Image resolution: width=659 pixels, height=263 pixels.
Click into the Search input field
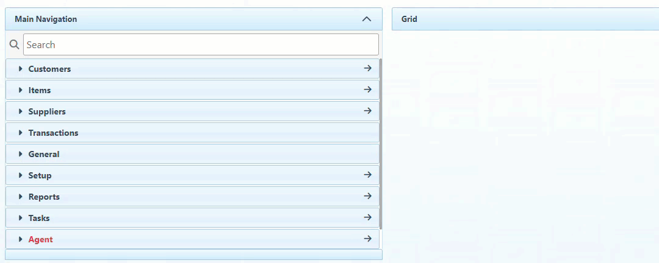click(x=201, y=44)
